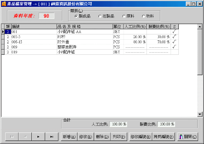Click the scroll down arrow

click(x=200, y=114)
